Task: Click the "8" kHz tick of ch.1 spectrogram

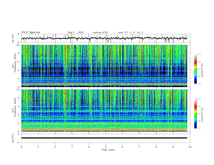Action: click(x=19, y=53)
